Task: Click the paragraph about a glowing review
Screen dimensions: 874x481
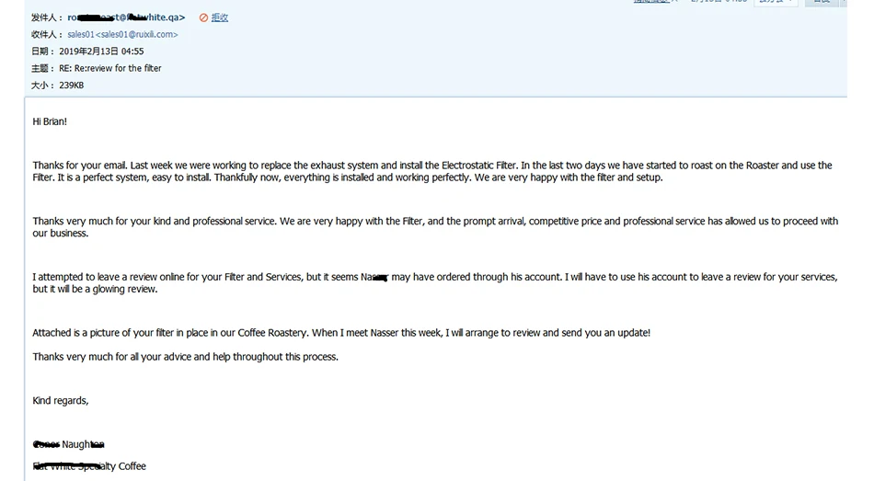Action: [435, 282]
